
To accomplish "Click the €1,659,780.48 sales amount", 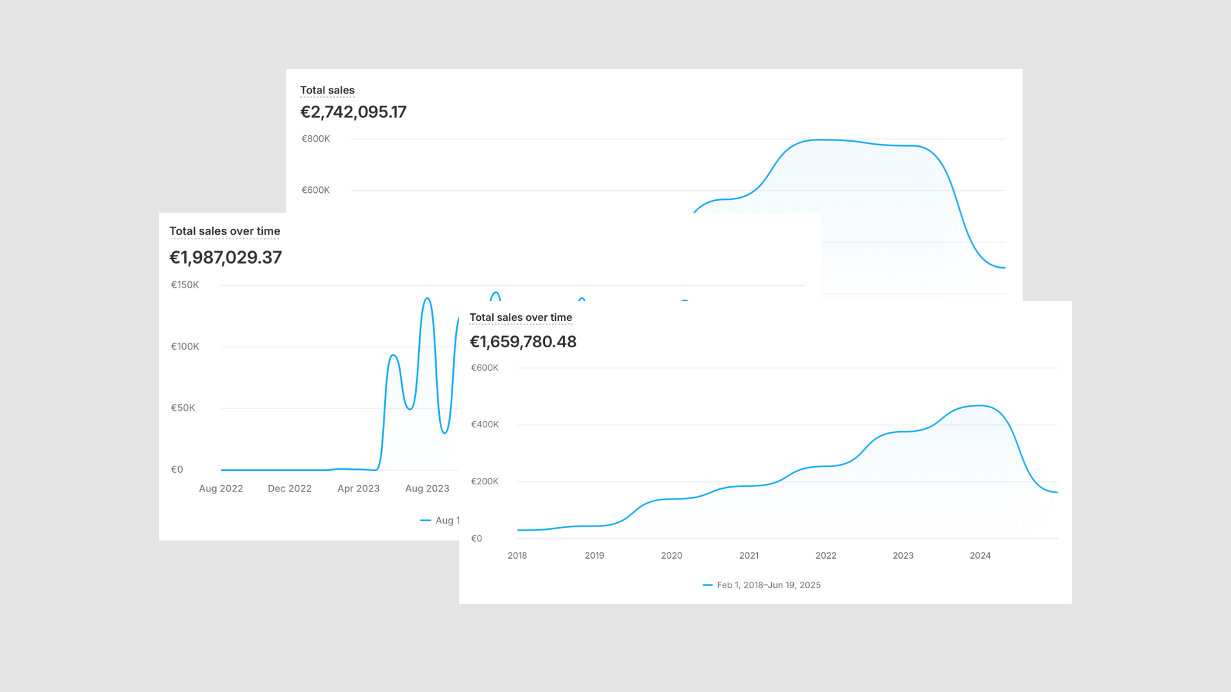I will click(523, 342).
